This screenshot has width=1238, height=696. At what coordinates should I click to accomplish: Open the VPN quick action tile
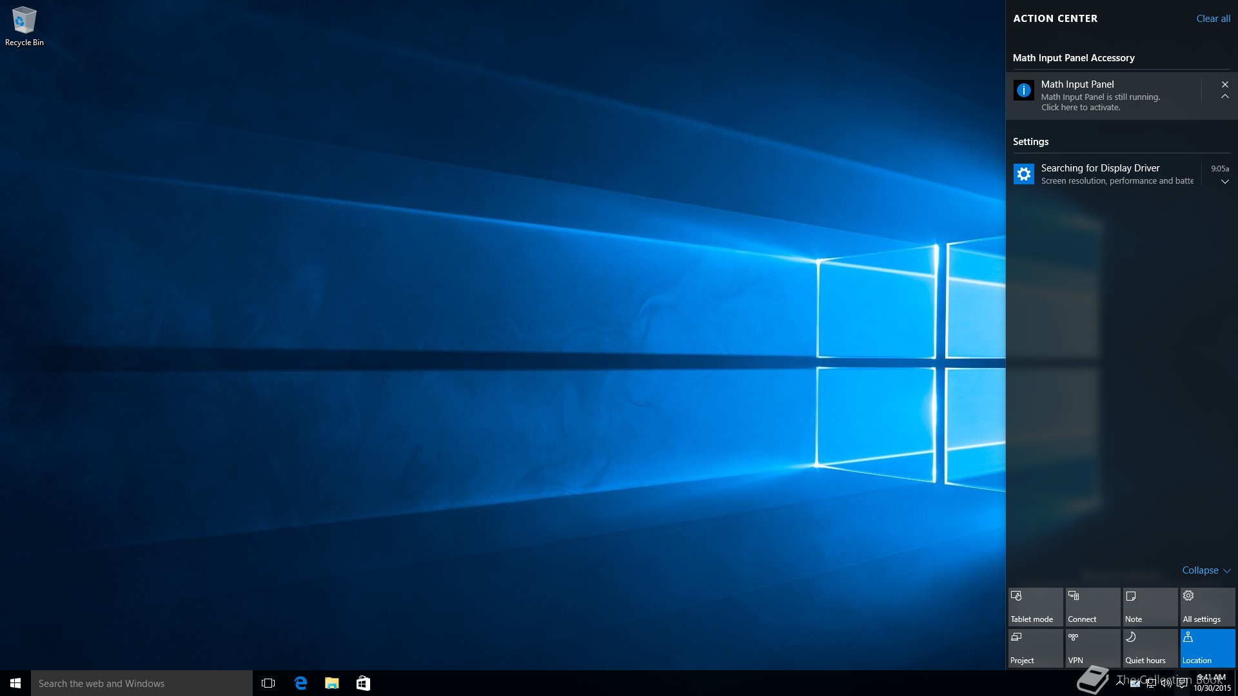tap(1093, 648)
